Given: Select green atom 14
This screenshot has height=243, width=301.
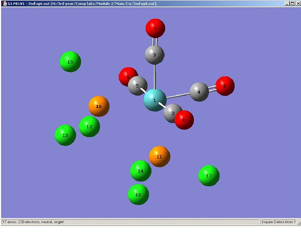Looking at the screenshot, I should coord(141,171).
